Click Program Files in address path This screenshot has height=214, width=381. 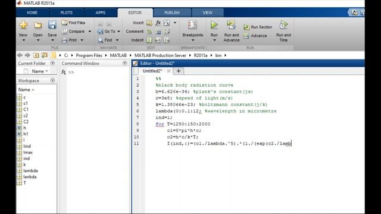click(89, 55)
